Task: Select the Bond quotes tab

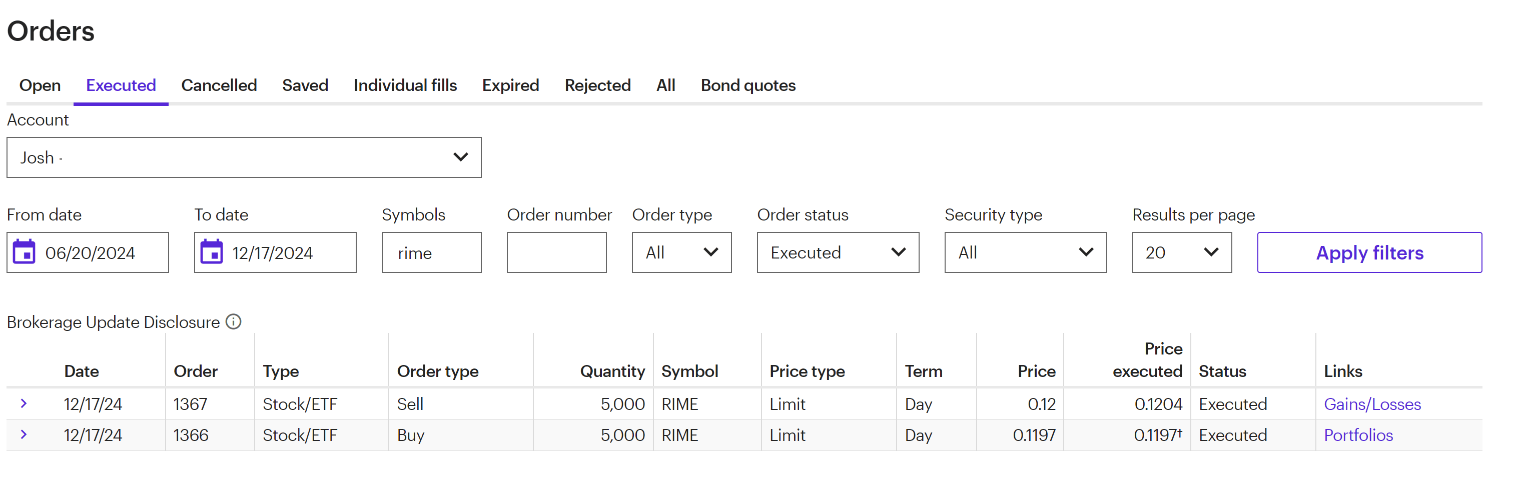Action: coord(747,86)
